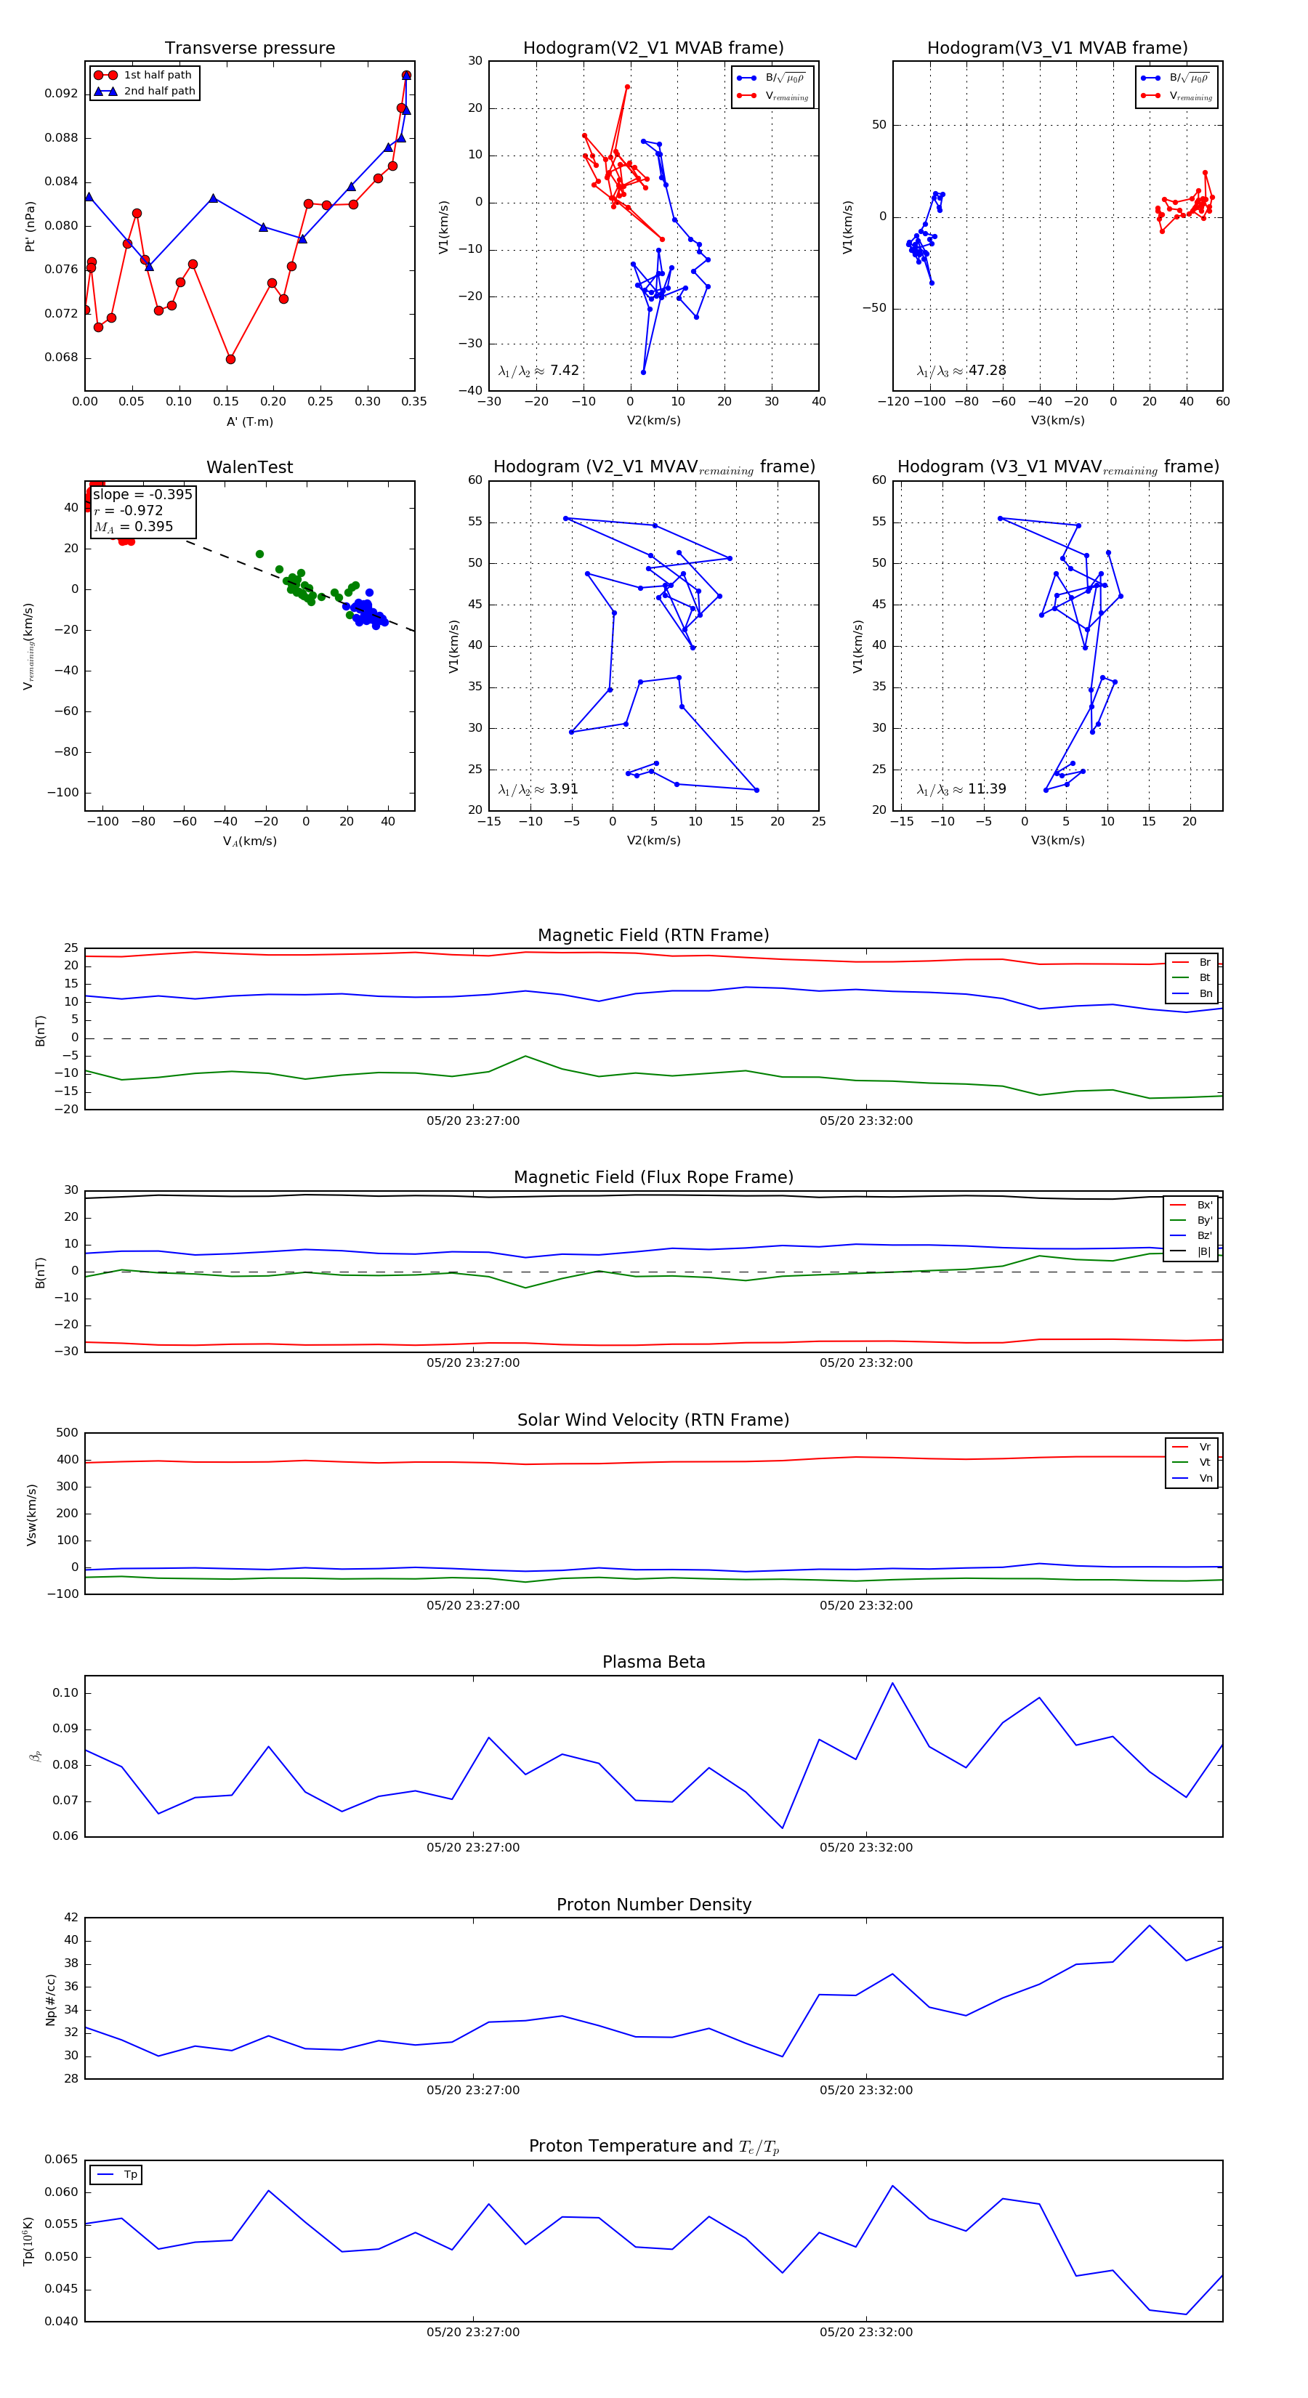Click the 'Vsw(km/s)' axis label
Screen dimensions: 1308x2398
(x=32, y=1514)
